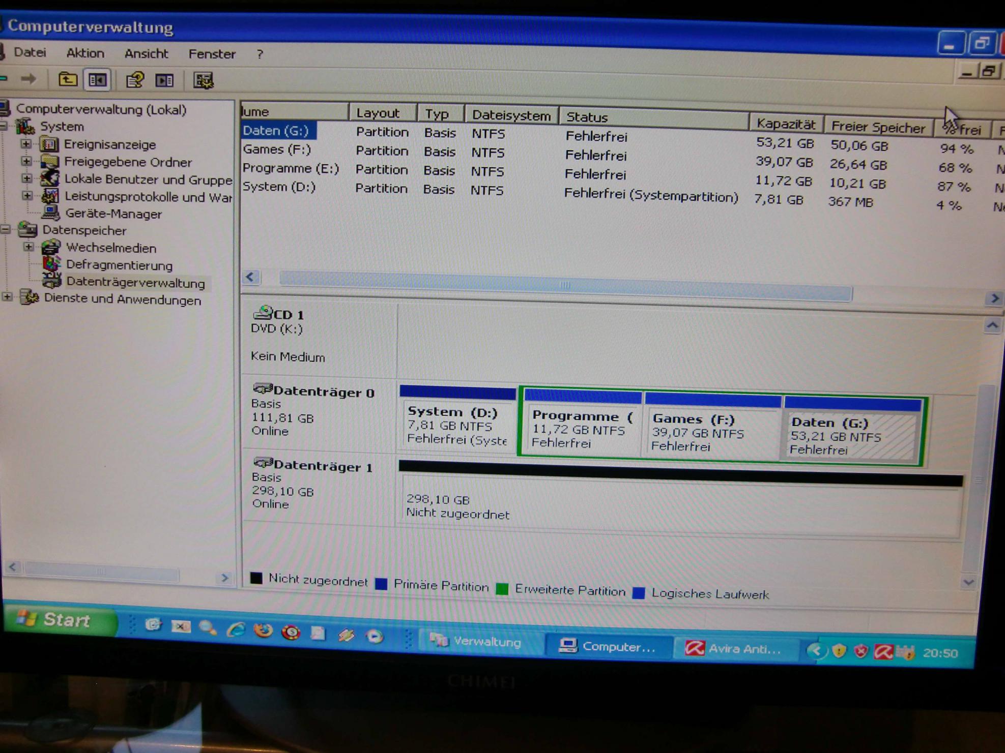Click the Properties toolbar icon
The image size is (1005, 753).
point(134,80)
